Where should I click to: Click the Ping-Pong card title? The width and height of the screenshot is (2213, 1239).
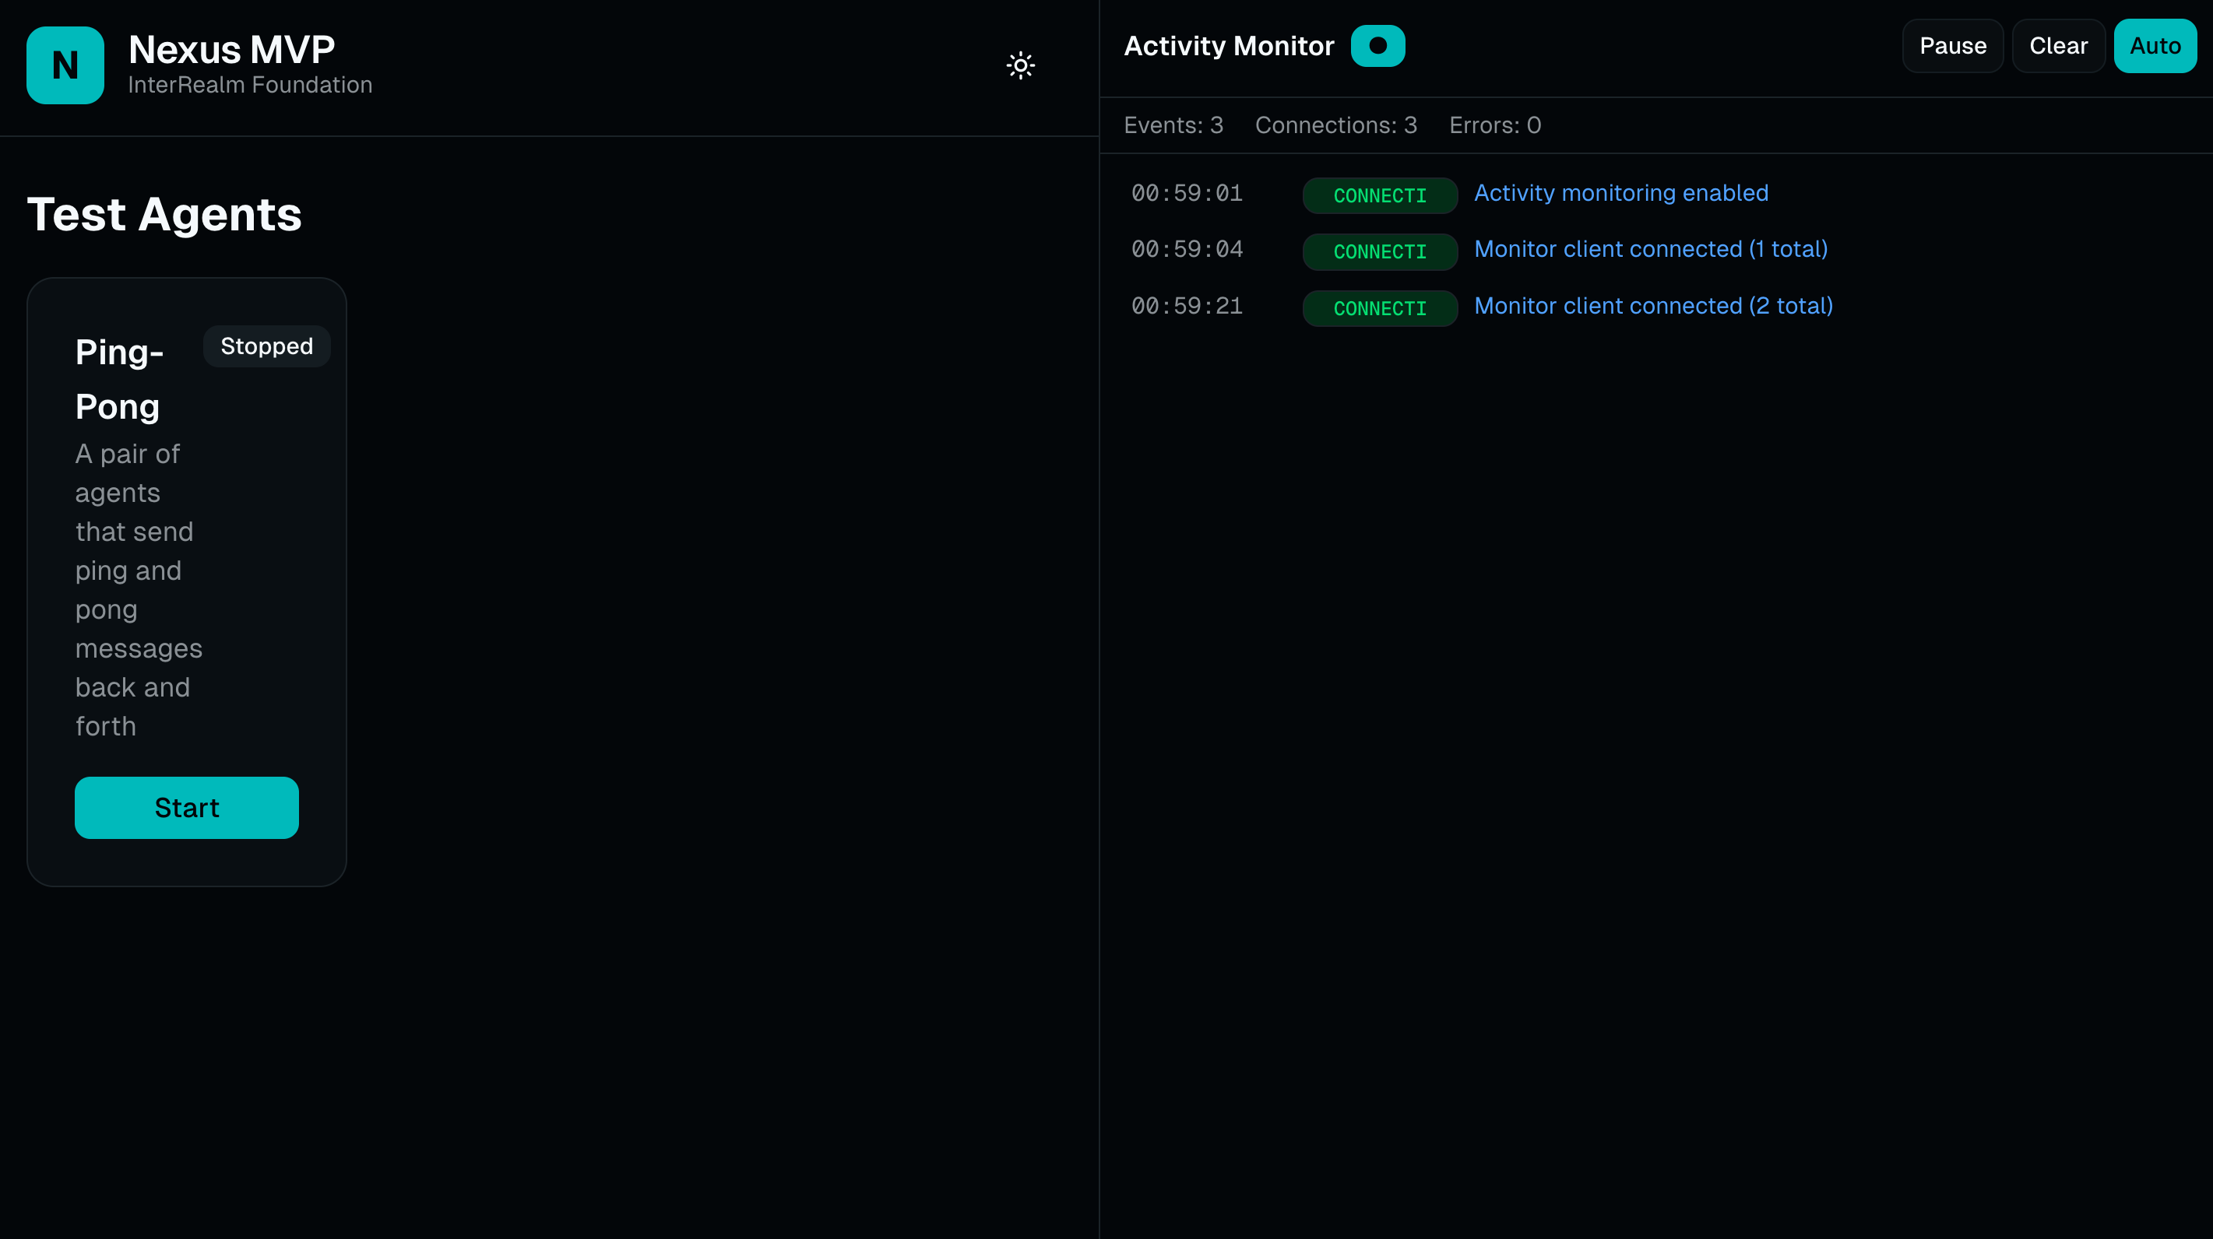pos(118,379)
